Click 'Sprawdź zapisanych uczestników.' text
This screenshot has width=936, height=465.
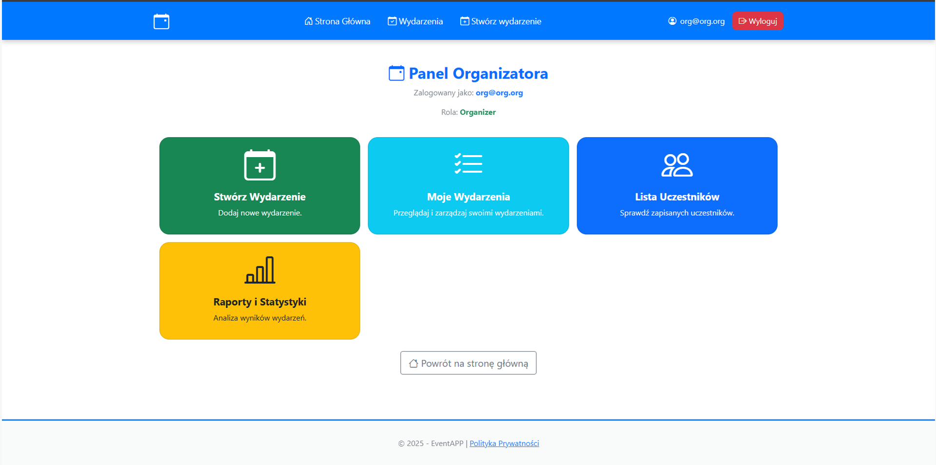677,213
